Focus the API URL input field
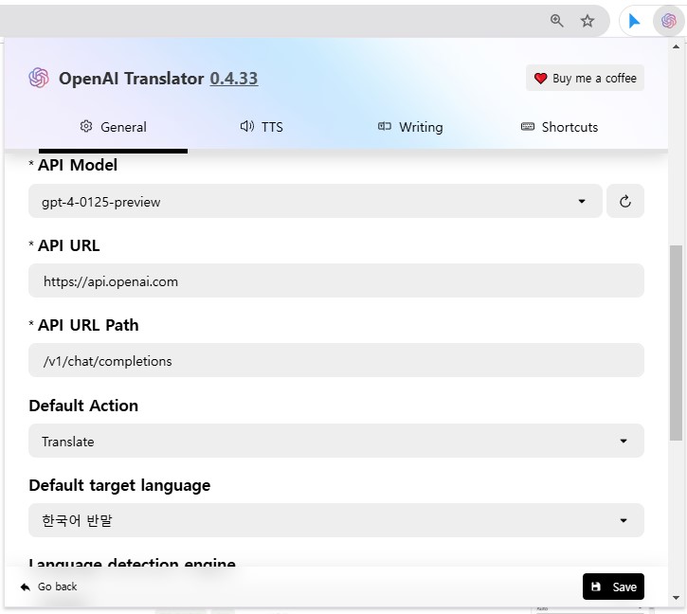Viewport: 687px width, 614px height. (336, 280)
